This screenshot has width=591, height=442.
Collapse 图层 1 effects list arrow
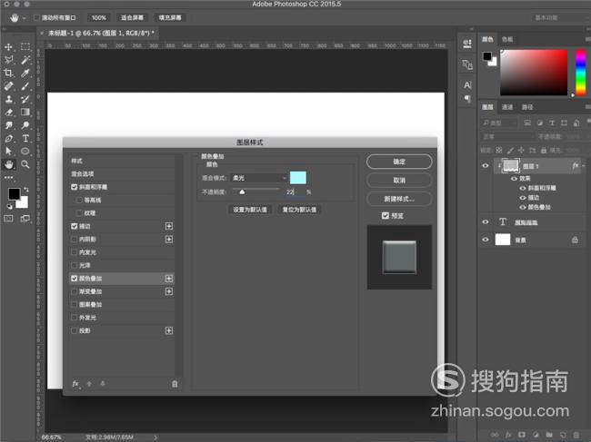click(x=584, y=165)
